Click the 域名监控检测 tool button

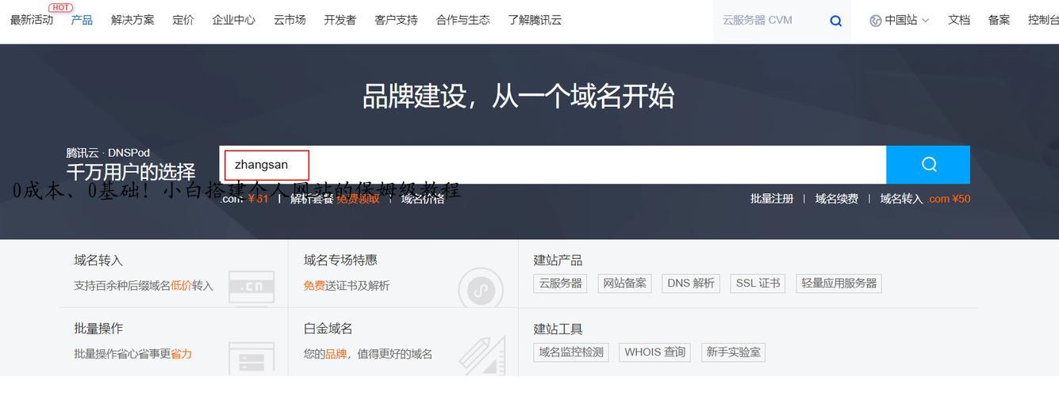click(571, 352)
